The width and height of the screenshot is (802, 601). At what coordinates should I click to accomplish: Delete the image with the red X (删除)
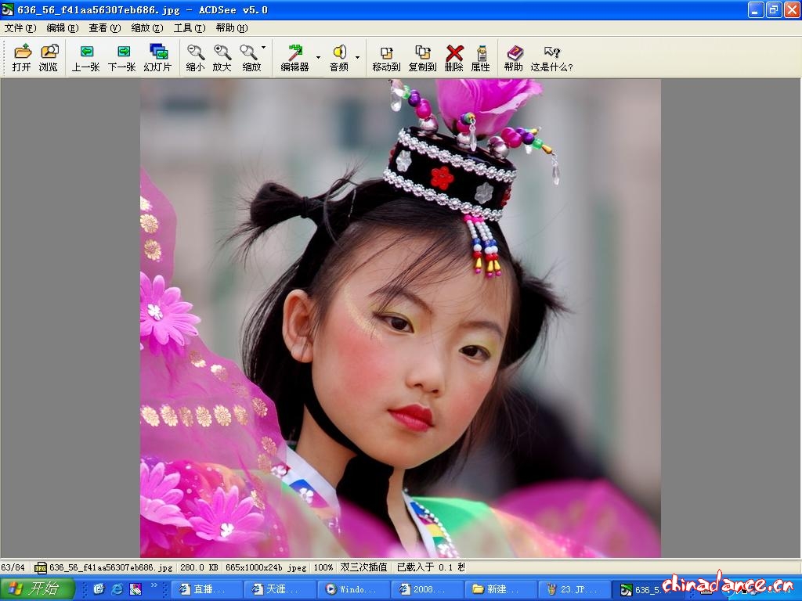point(454,58)
